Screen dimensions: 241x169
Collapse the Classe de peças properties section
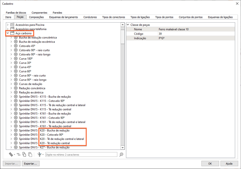coord(128,25)
